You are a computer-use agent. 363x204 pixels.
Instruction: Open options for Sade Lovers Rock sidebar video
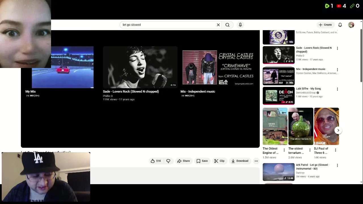tap(337, 48)
